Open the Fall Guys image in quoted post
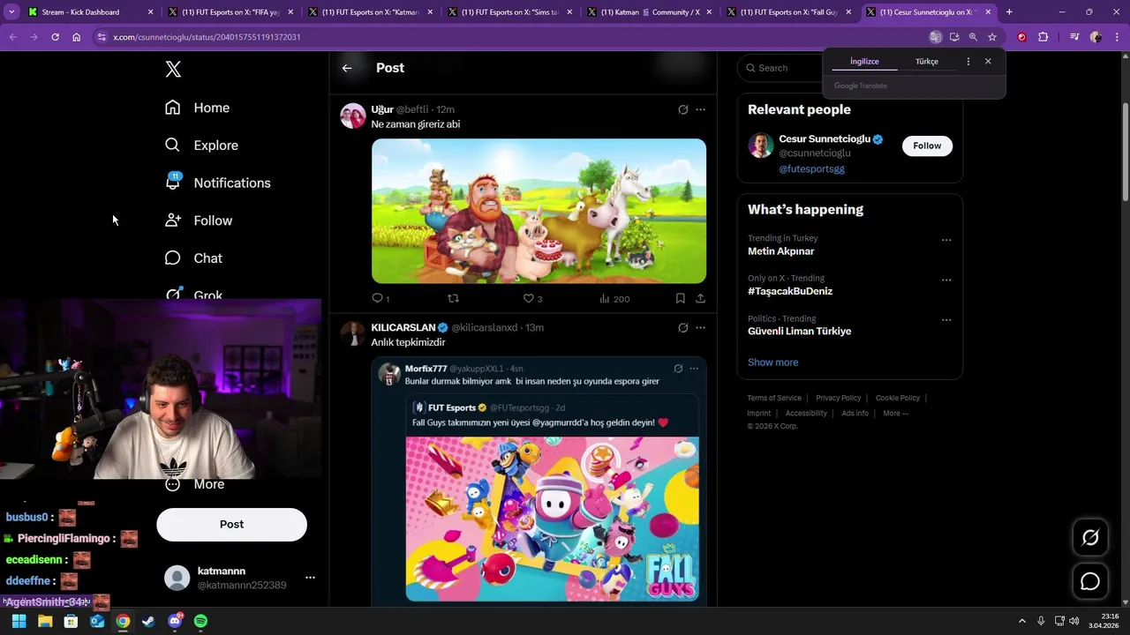 (x=552, y=519)
